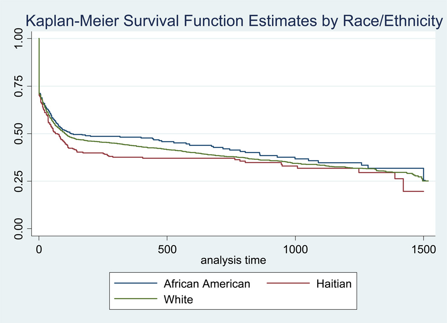Click the 0.25 y-axis tick label

(19, 181)
